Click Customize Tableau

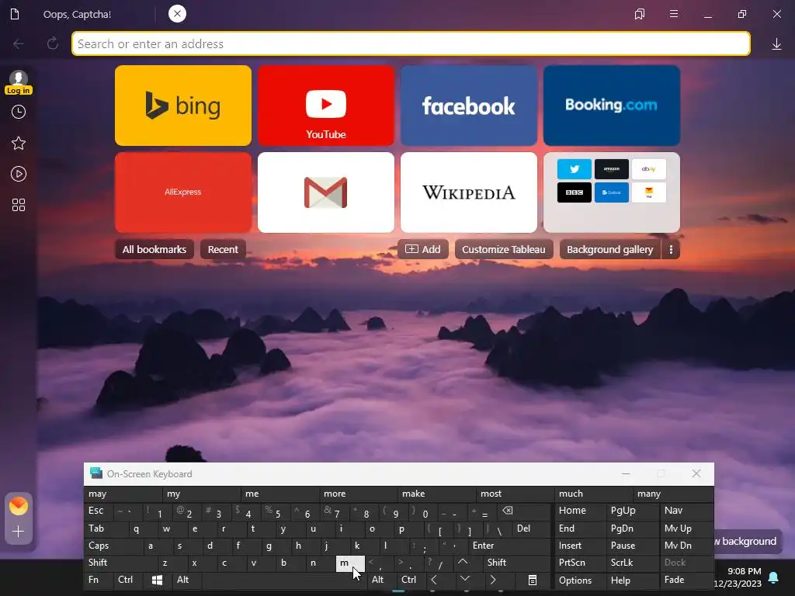pos(503,249)
